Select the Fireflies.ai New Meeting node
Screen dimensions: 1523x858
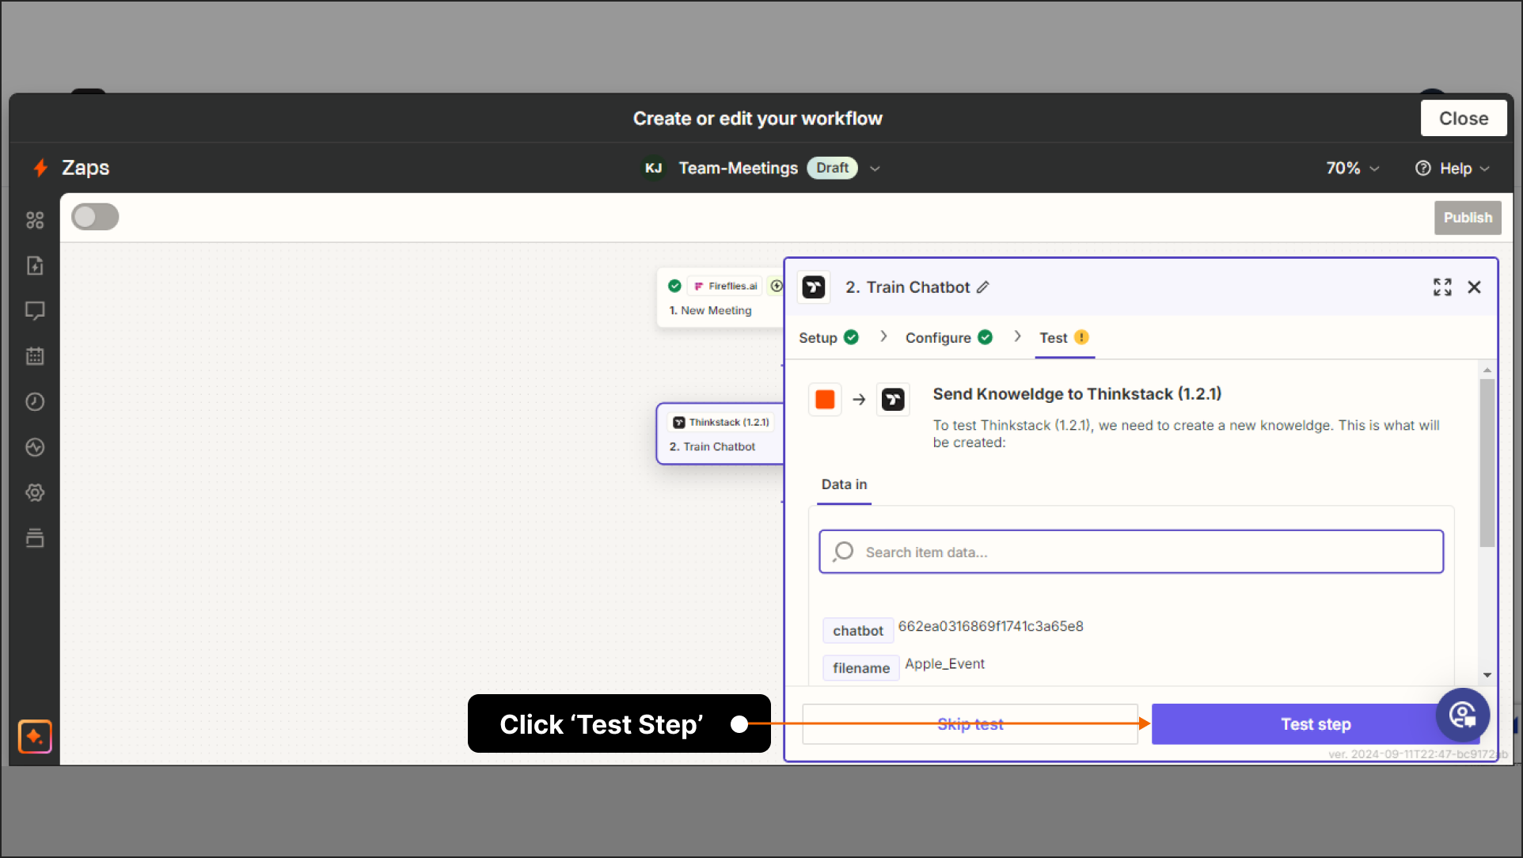coord(719,298)
